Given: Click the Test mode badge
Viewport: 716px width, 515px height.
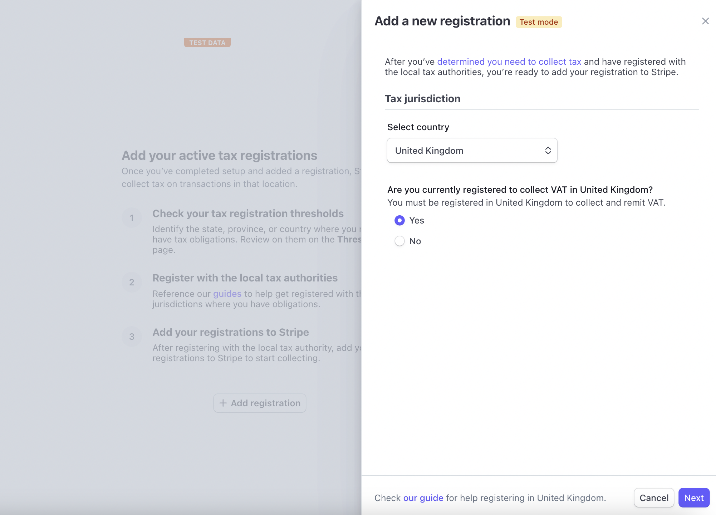Looking at the screenshot, I should point(539,22).
